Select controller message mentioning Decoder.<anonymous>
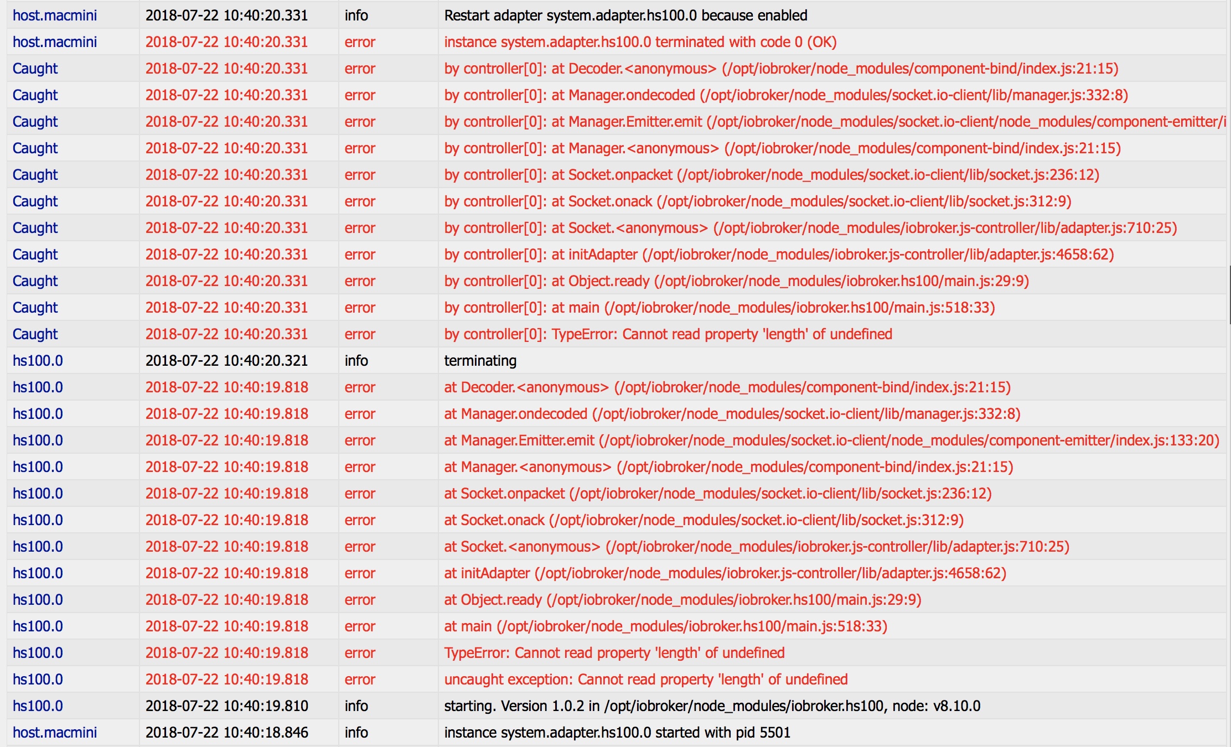 tap(781, 69)
